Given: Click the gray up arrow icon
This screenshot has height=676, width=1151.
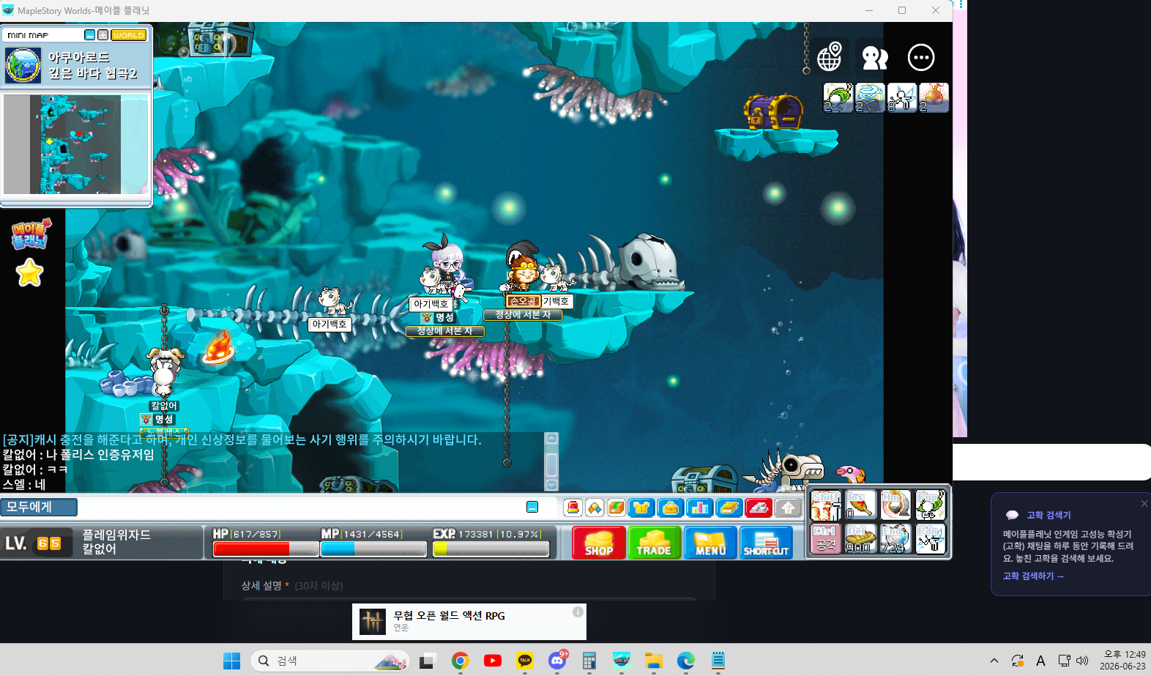Looking at the screenshot, I should pos(788,507).
